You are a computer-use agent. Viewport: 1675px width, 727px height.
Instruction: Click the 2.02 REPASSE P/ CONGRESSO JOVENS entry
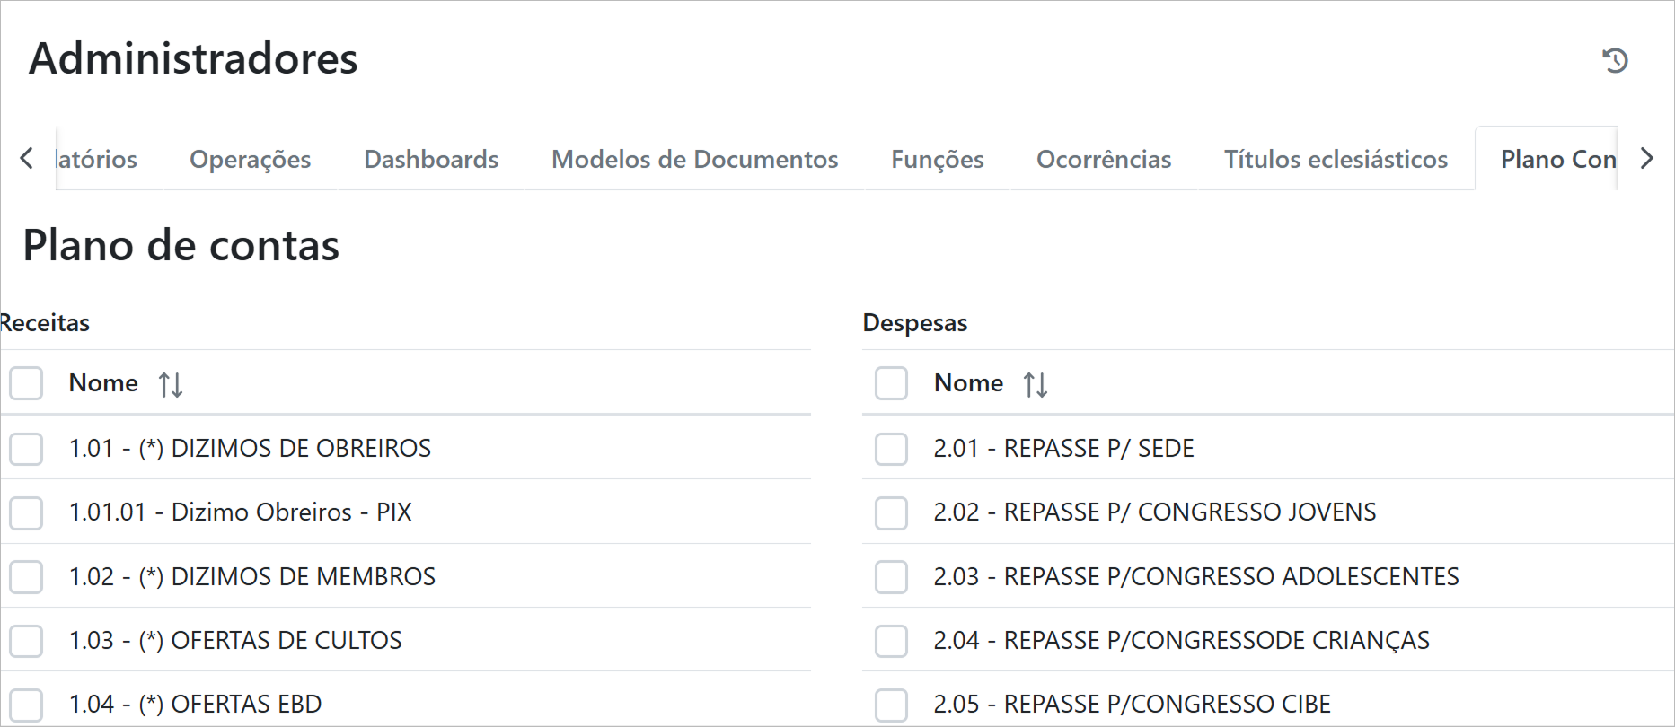point(1154,512)
